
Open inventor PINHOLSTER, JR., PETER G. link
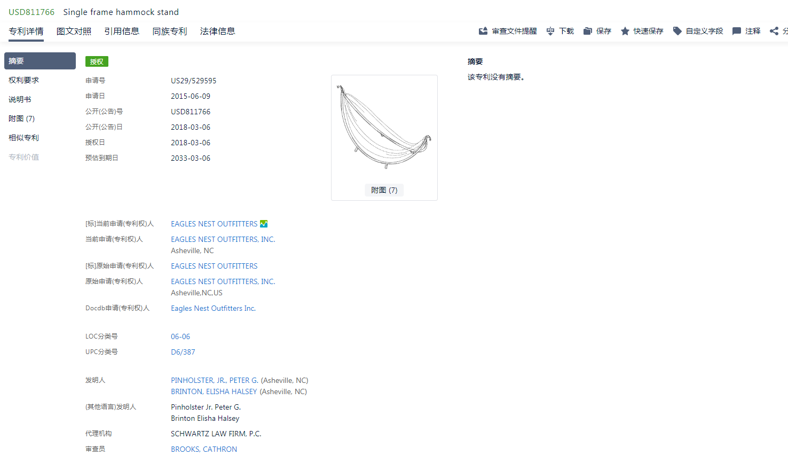[215, 380]
